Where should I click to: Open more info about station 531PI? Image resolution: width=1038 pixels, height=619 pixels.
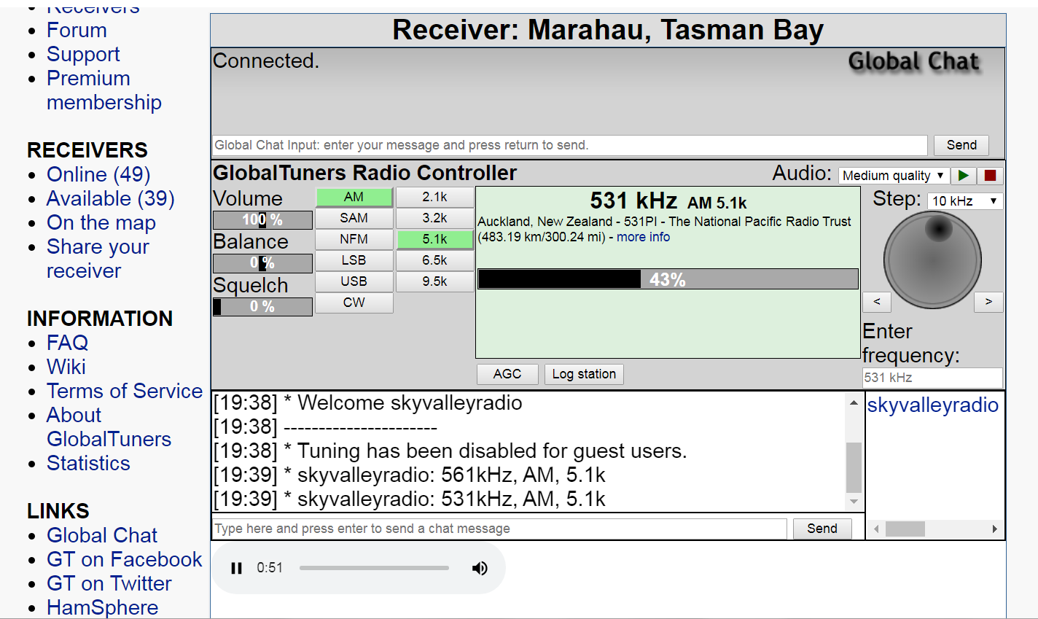(x=643, y=237)
